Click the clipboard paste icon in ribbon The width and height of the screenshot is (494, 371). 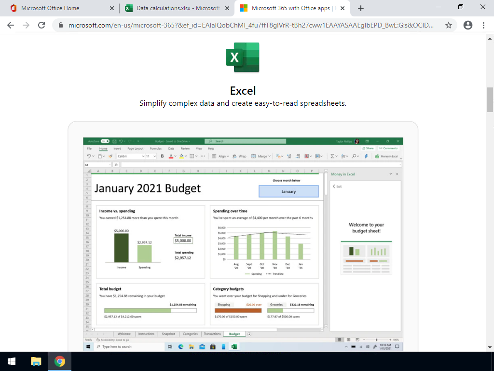click(100, 156)
